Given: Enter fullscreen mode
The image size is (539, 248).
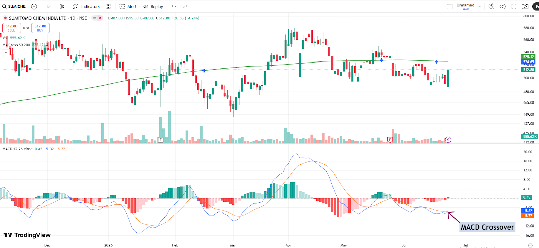Looking at the screenshot, I should pos(514,6).
